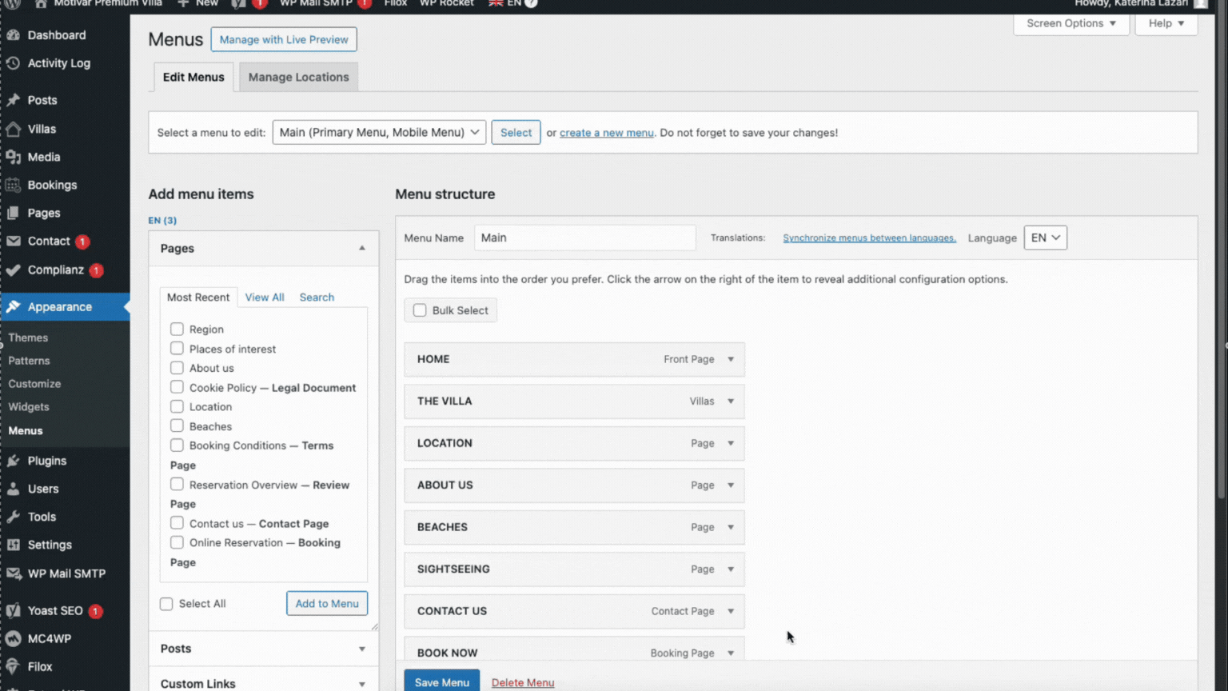The width and height of the screenshot is (1228, 691).
Task: Click the Yoast SEO icon
Action: click(x=13, y=610)
